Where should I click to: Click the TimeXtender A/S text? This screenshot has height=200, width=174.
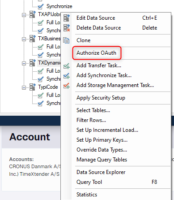pyautogui.click(x=40, y=174)
